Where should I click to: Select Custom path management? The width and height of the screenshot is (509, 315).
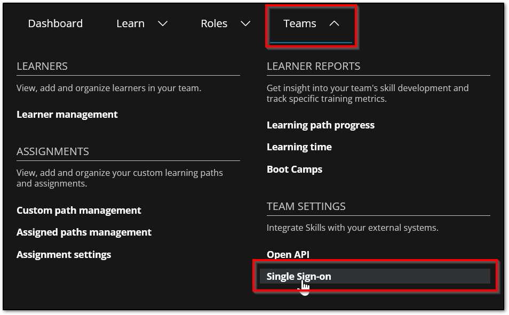[x=79, y=210]
